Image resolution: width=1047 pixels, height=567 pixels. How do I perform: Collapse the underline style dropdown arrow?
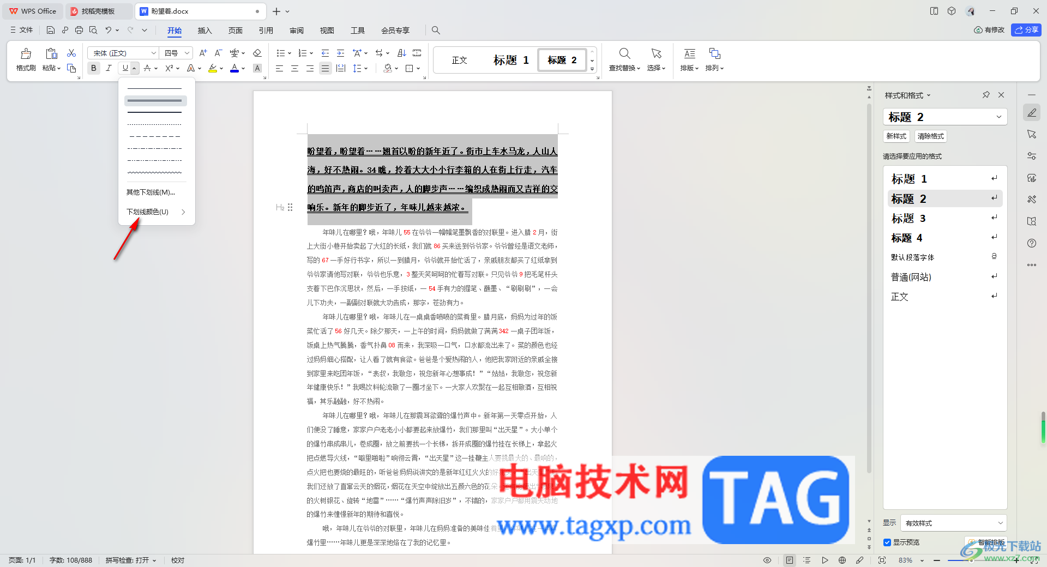pyautogui.click(x=134, y=68)
